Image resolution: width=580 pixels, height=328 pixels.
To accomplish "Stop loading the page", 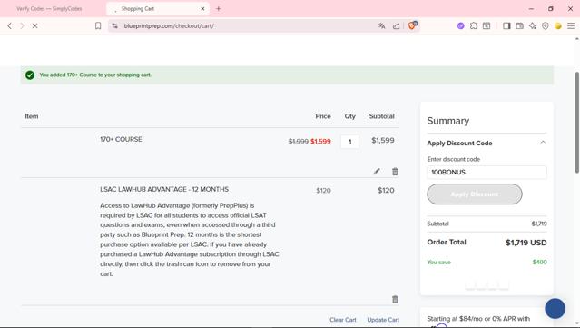I will [34, 26].
